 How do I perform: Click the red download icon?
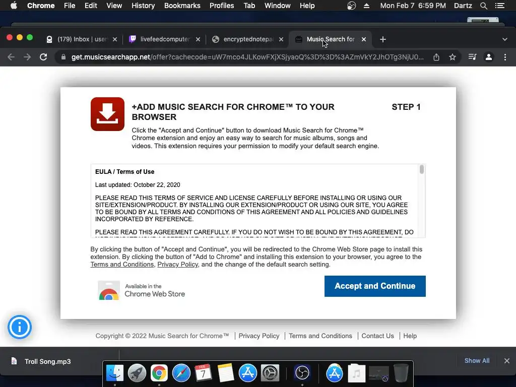click(x=108, y=114)
